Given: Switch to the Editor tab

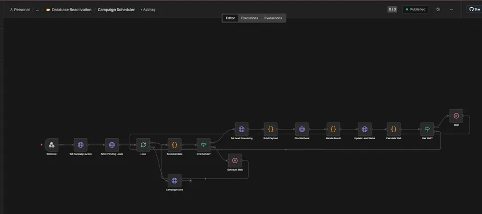Looking at the screenshot, I should [230, 18].
